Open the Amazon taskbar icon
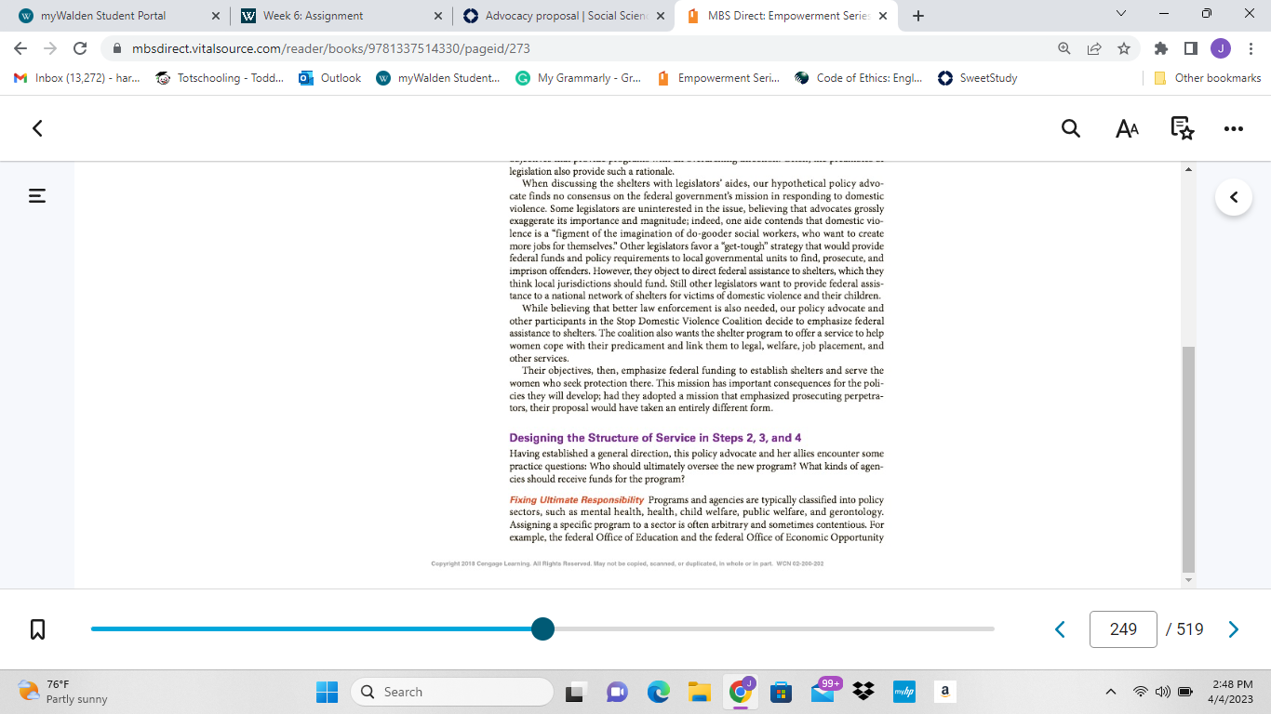This screenshot has width=1271, height=714. pos(944,692)
